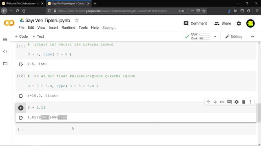Open Firefox account icon in toolbar
This screenshot has width=261, height=146.
coord(249,11)
